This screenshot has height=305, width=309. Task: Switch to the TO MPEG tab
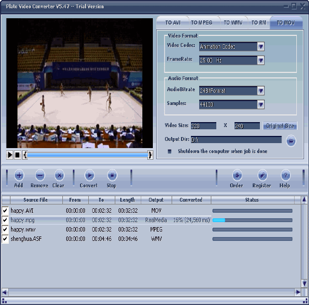point(201,23)
